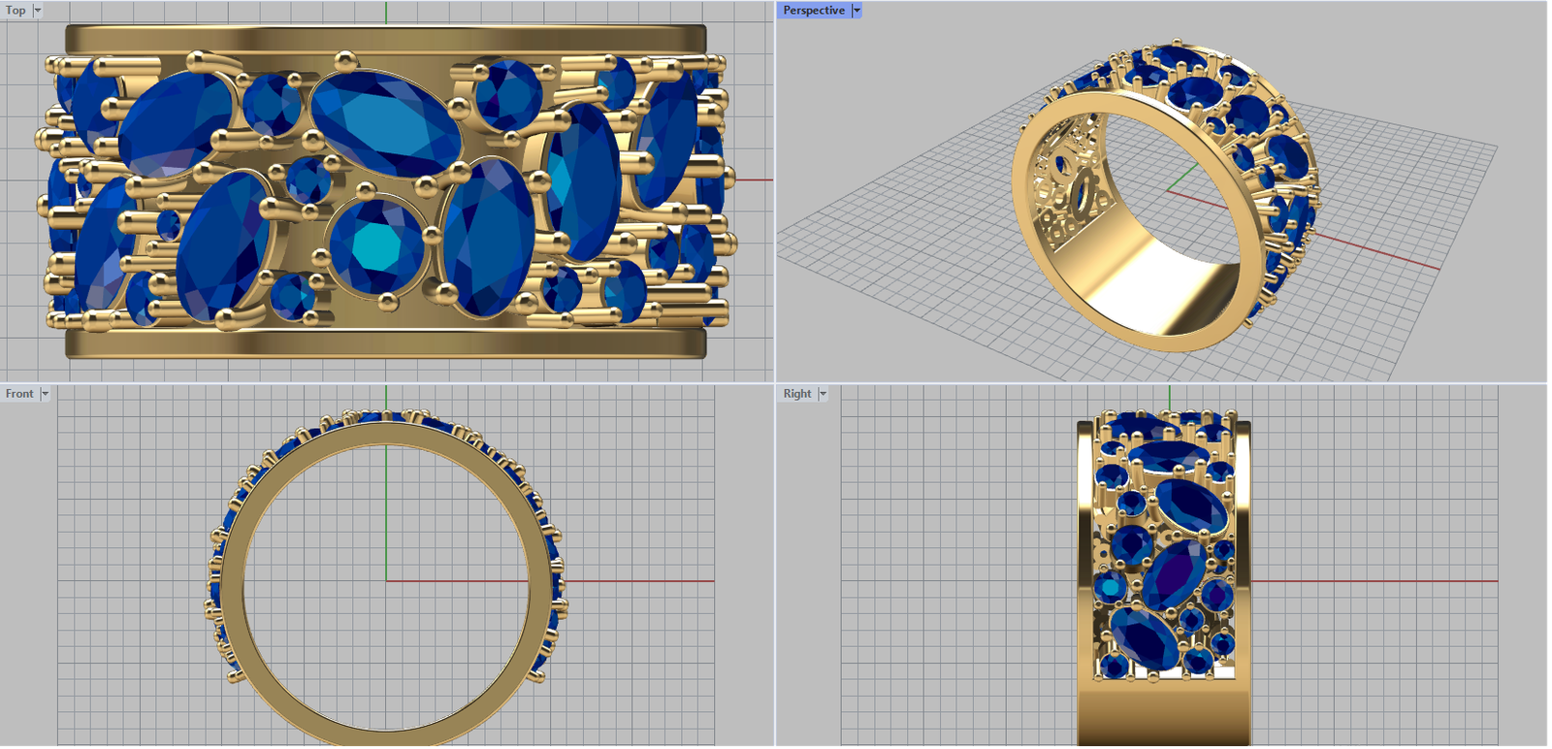This screenshot has height=749, width=1552.
Task: Click the red axis line in Right view
Action: (1377, 581)
